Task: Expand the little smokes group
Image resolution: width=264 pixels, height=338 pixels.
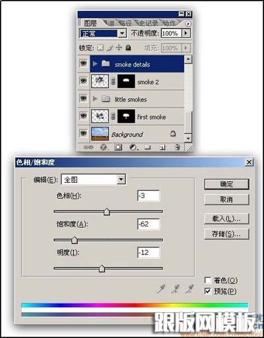Action: point(95,98)
